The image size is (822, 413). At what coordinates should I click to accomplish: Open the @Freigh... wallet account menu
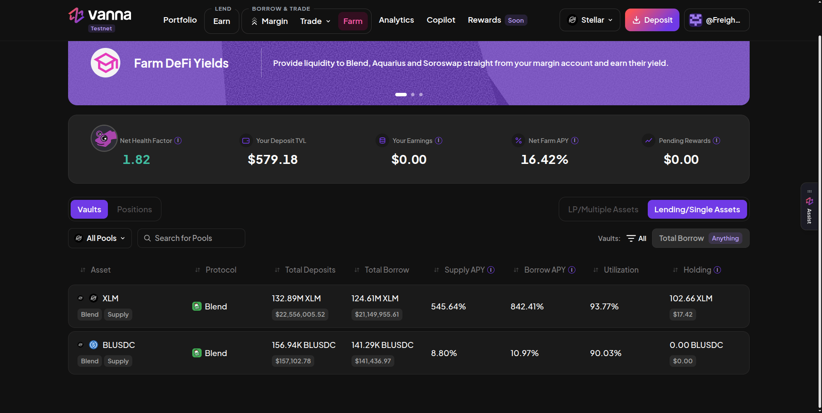(716, 20)
